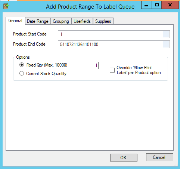Select the Fixed Qty radio button
Viewport: 180px width, 169px height.
tap(22, 65)
